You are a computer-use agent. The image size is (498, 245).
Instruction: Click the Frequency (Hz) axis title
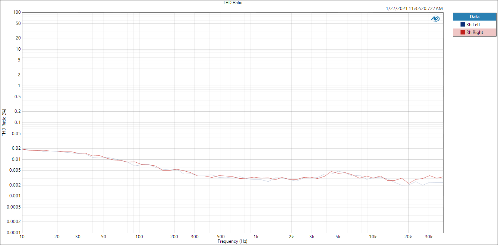click(x=233, y=241)
